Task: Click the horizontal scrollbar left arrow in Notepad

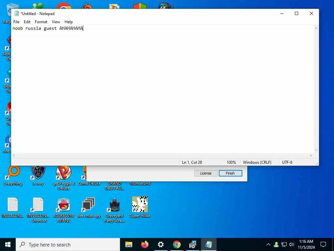Action: click(14, 156)
